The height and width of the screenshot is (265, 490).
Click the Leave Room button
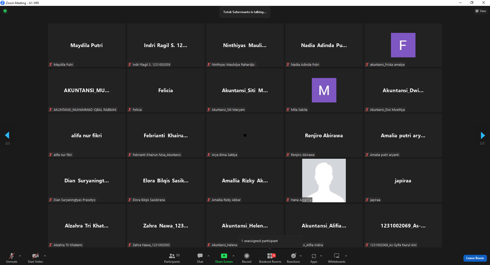tap(475, 258)
